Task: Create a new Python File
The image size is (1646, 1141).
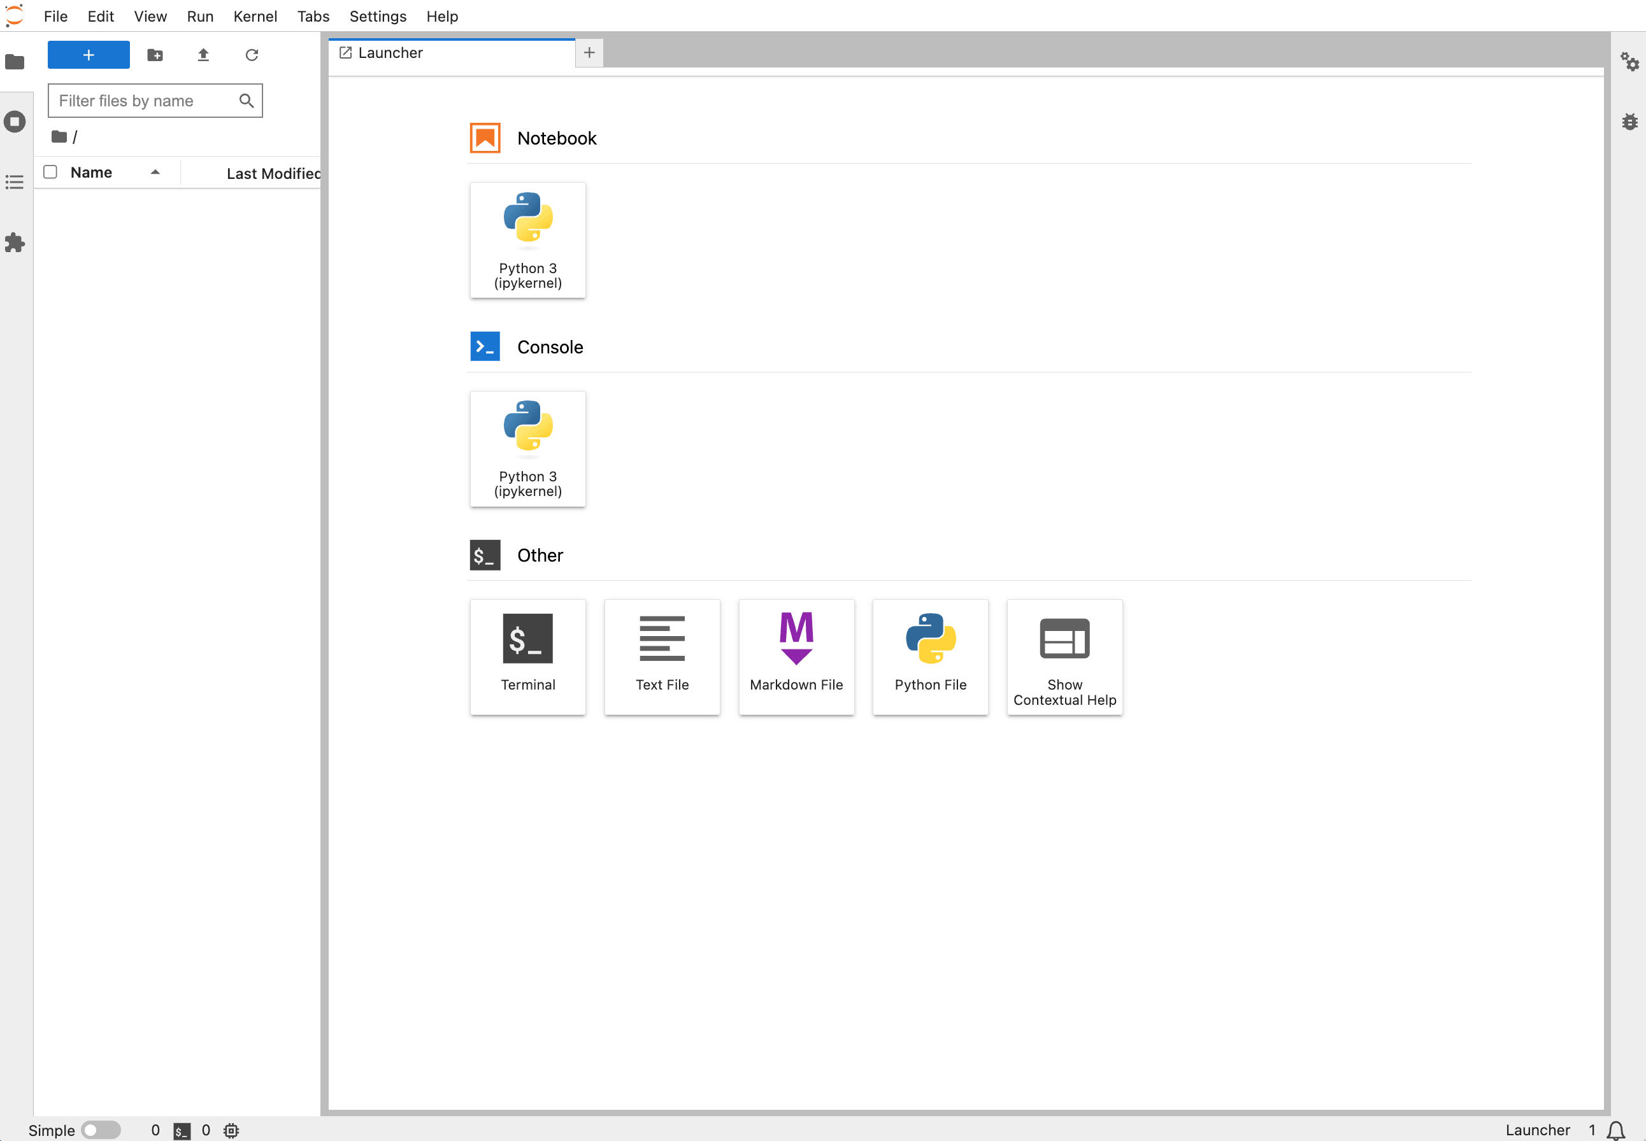Action: [930, 657]
